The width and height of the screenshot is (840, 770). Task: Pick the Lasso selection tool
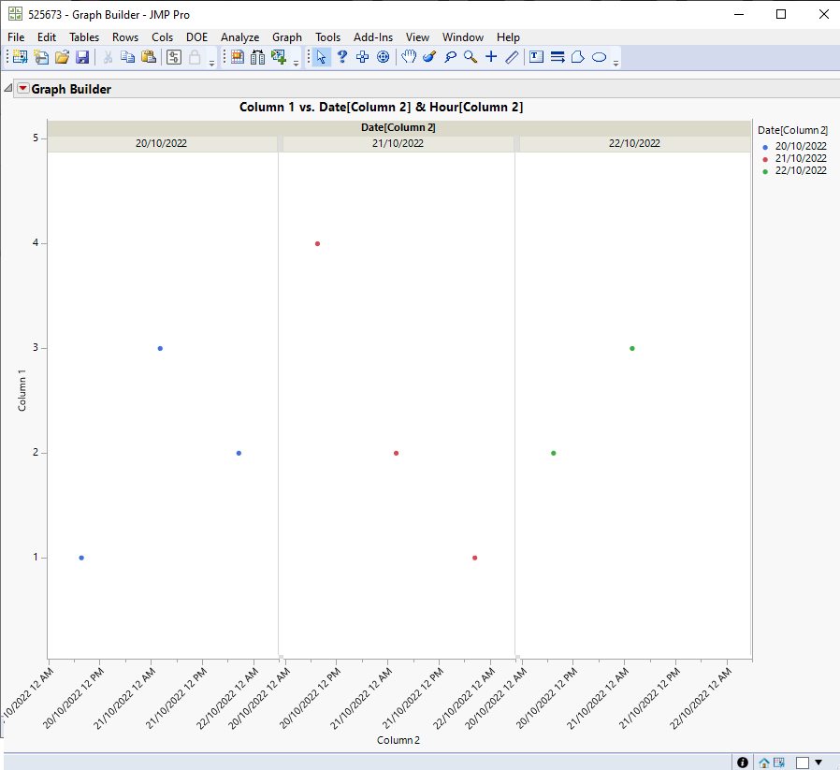450,57
